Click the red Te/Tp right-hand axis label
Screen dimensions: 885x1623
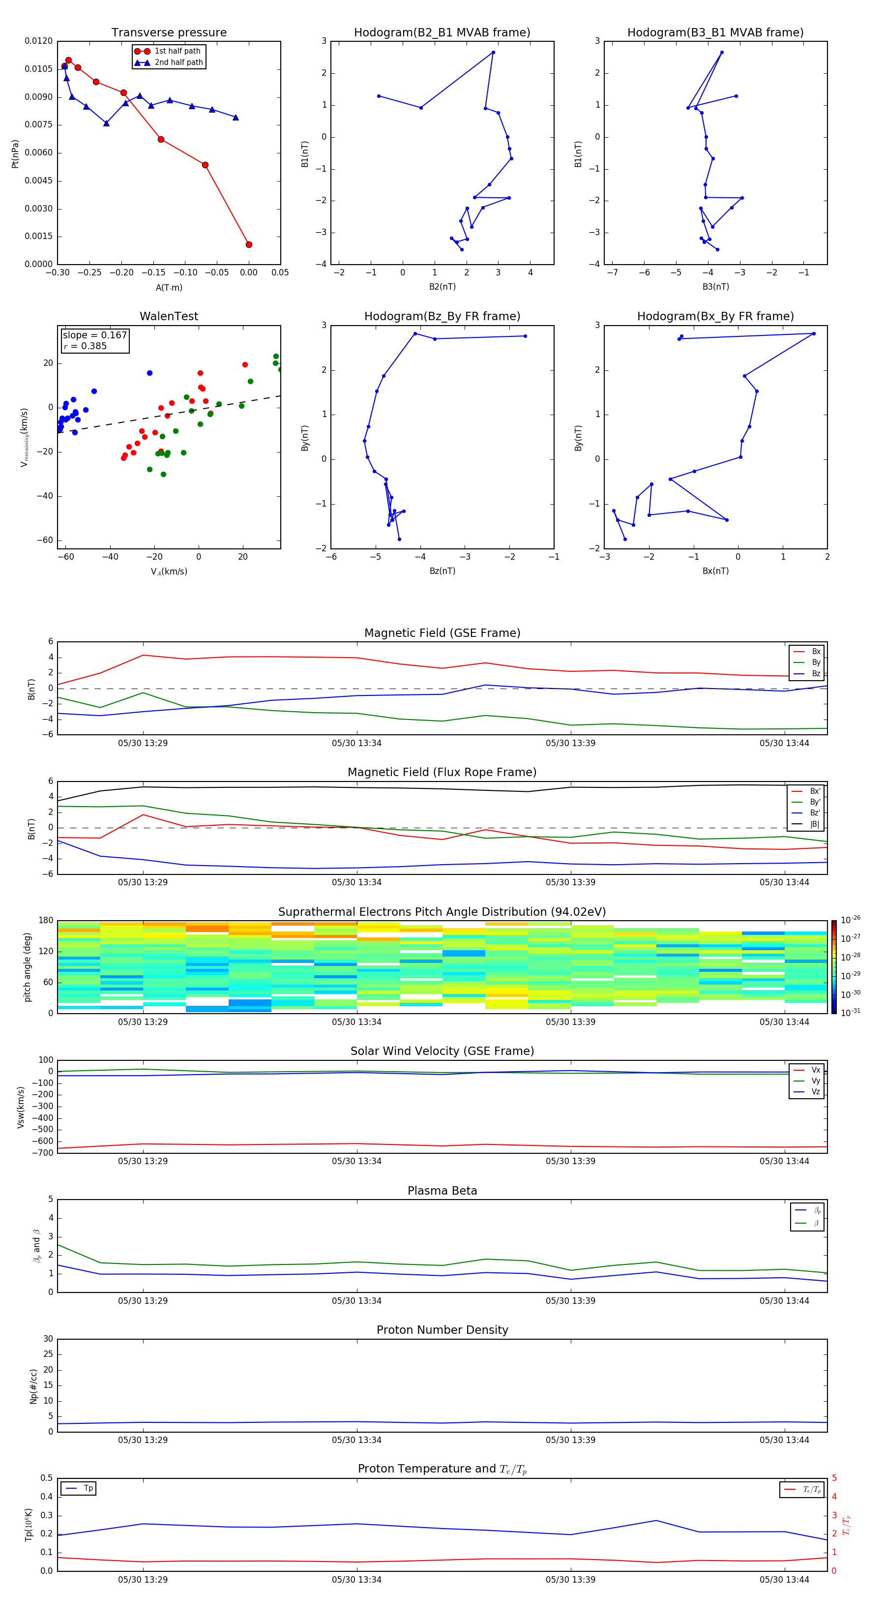tap(846, 1525)
